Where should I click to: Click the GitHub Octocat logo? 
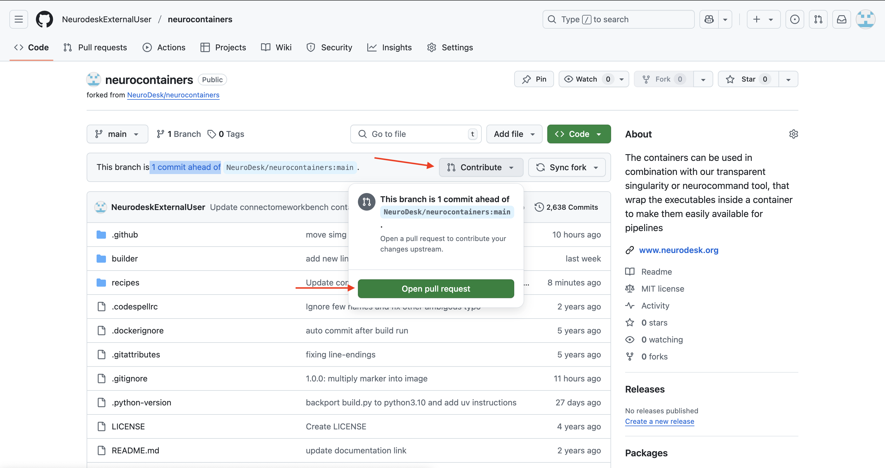tap(44, 19)
